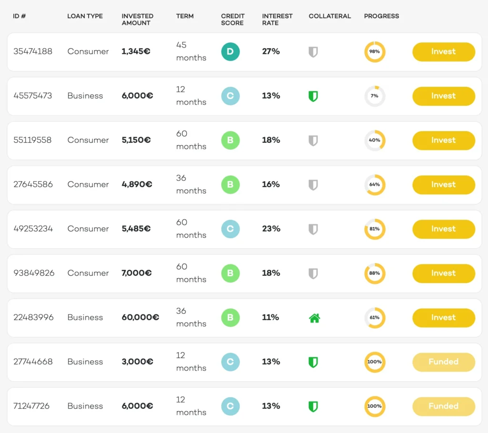Click the C credit score badge for loan 45575473
The height and width of the screenshot is (433, 488).
[x=230, y=96]
